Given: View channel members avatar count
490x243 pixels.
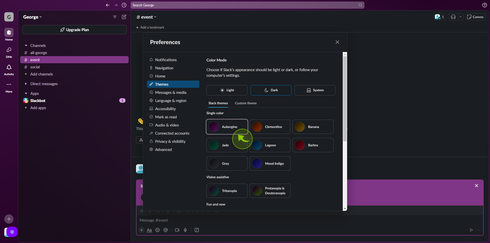Looking at the screenshot, I should click(440, 17).
